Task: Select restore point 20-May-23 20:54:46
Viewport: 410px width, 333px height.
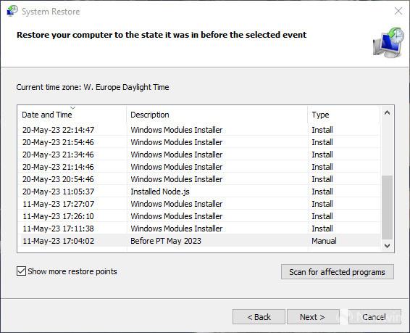Action: [x=199, y=178]
